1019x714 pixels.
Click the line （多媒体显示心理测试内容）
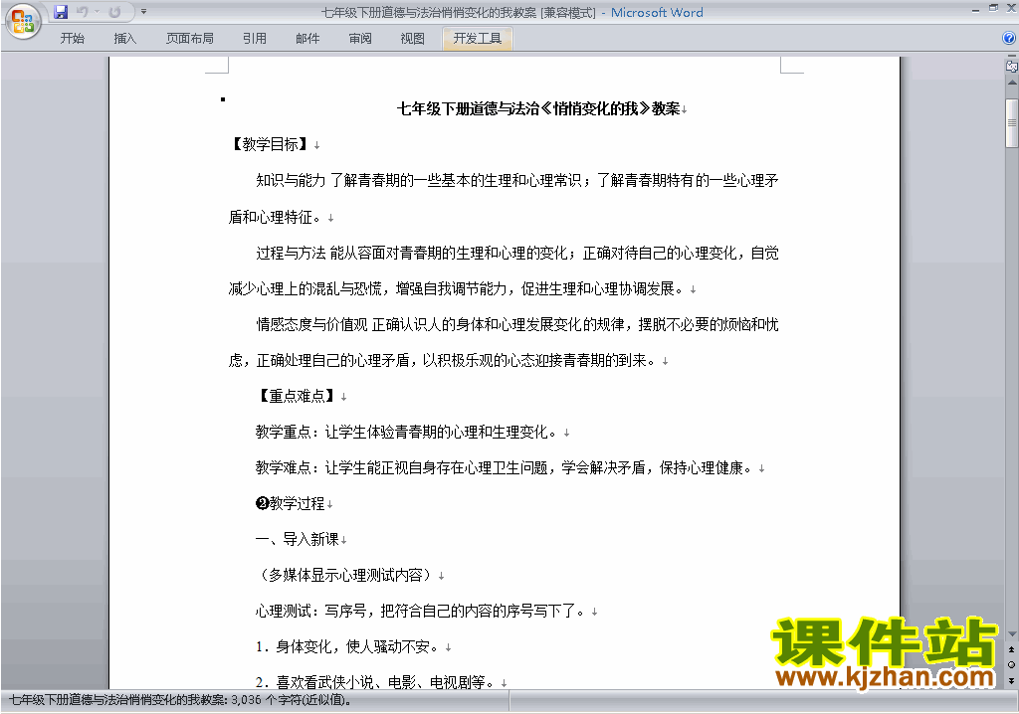[345, 575]
